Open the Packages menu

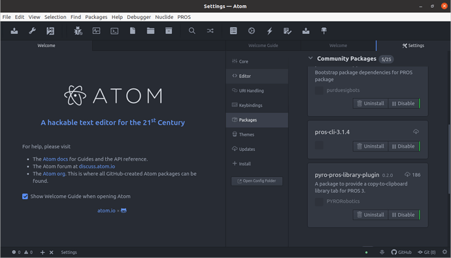pyautogui.click(x=96, y=17)
